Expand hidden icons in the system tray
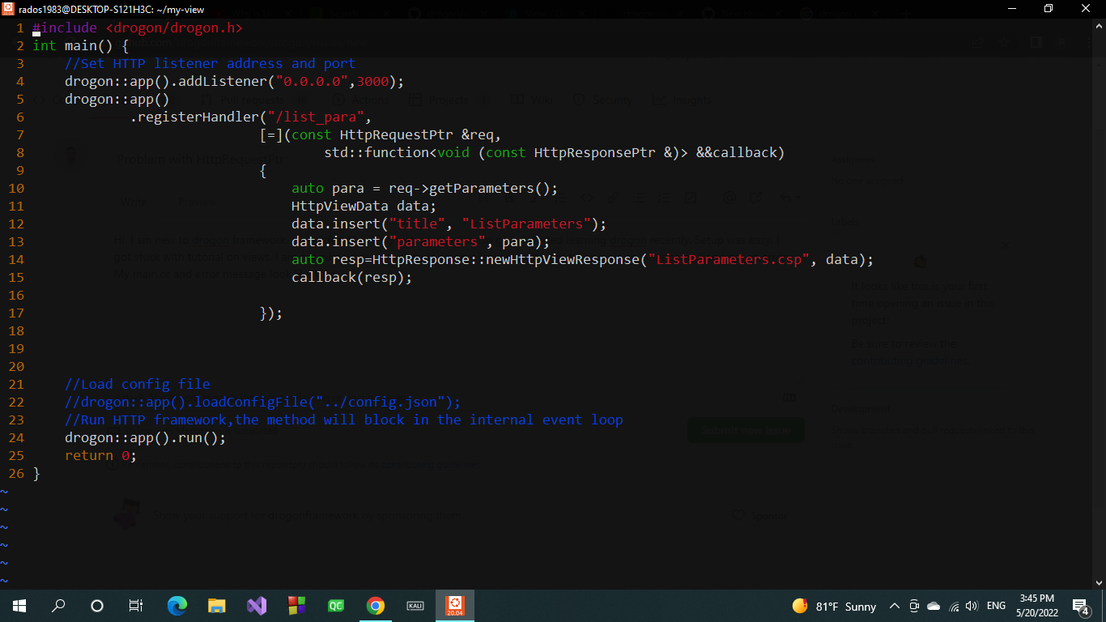 point(895,606)
